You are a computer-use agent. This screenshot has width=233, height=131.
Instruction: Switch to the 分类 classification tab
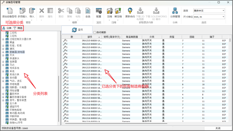7,28
